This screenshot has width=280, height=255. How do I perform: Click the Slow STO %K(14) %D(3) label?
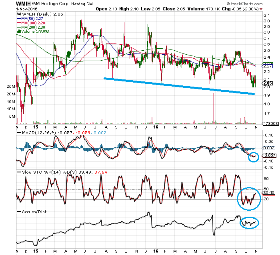click(x=50, y=172)
